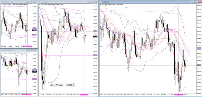Click the '23 May 2025' date on H4 axis
Viewport: 202px width, 97px height.
103,95
